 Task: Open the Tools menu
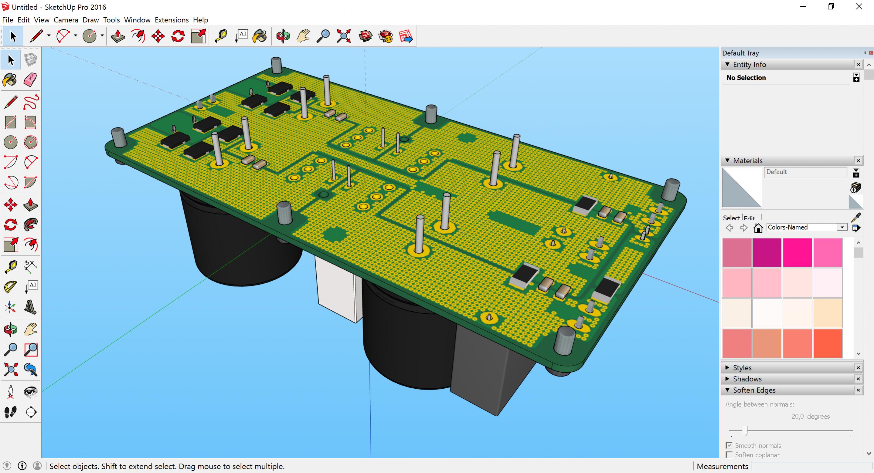[111, 20]
